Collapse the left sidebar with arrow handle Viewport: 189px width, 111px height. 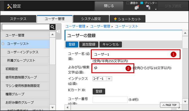coord(58,31)
